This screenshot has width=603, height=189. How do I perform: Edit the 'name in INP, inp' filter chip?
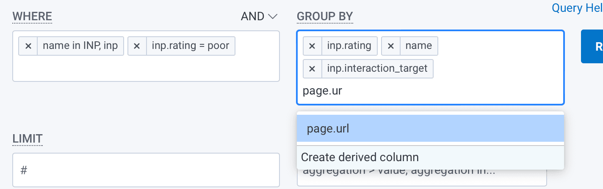pyautogui.click(x=80, y=46)
